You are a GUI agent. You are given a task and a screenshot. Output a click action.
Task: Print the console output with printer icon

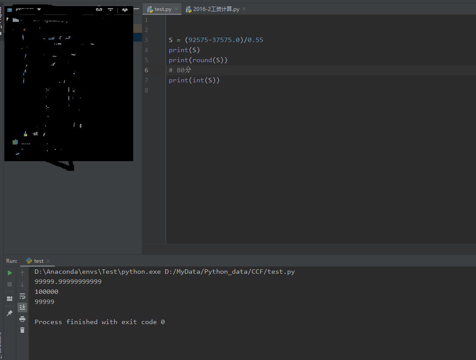coord(22,319)
